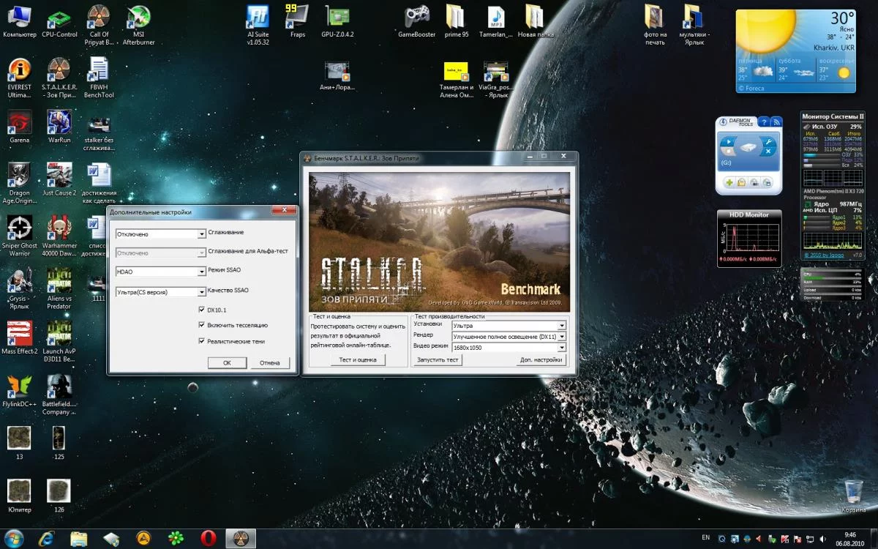
Task: Click the green plus icon in DAEMON Tools
Action: 729,182
